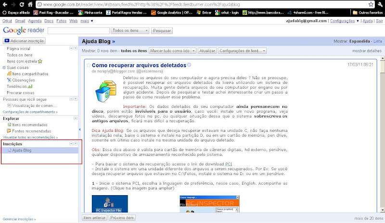Open the Orkut top menu link
385x223 pixels.
click(x=7, y=21)
